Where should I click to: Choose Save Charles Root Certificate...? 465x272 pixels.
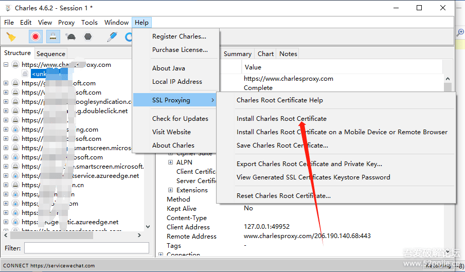point(282,145)
